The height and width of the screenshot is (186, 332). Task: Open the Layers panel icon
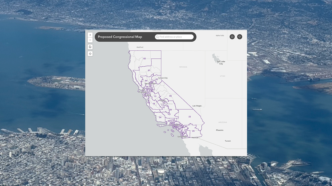point(232,36)
